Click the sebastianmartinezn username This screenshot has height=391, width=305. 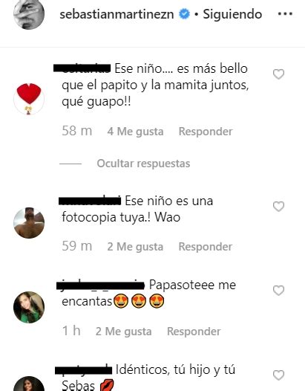coord(117,14)
